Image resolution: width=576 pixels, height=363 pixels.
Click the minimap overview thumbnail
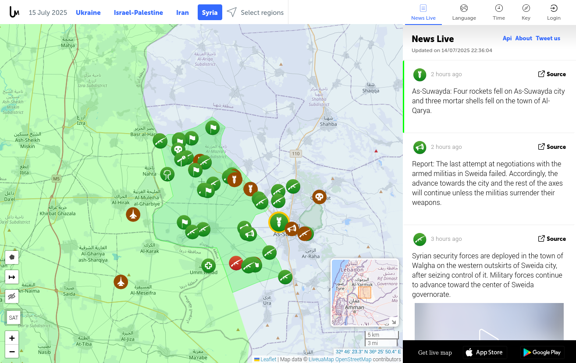pos(364,293)
